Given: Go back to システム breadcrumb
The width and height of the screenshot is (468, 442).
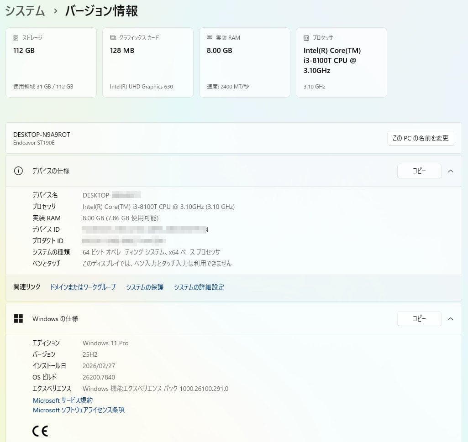Looking at the screenshot, I should 25,11.
